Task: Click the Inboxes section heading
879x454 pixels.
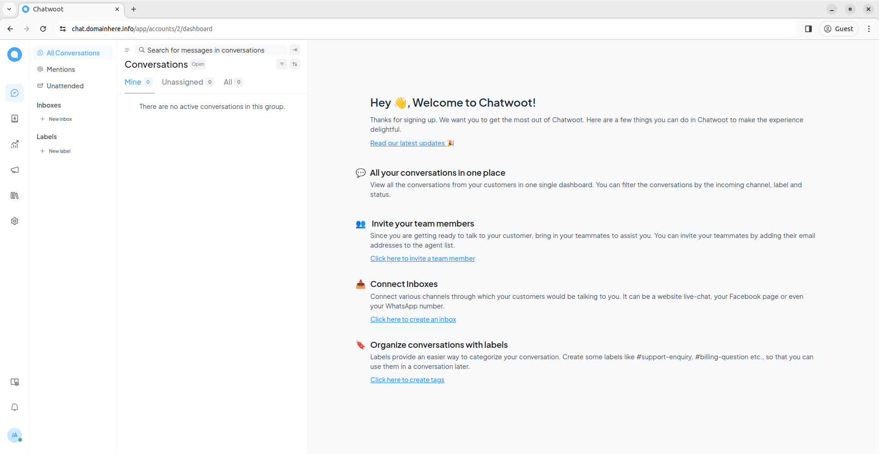Action: coord(49,105)
